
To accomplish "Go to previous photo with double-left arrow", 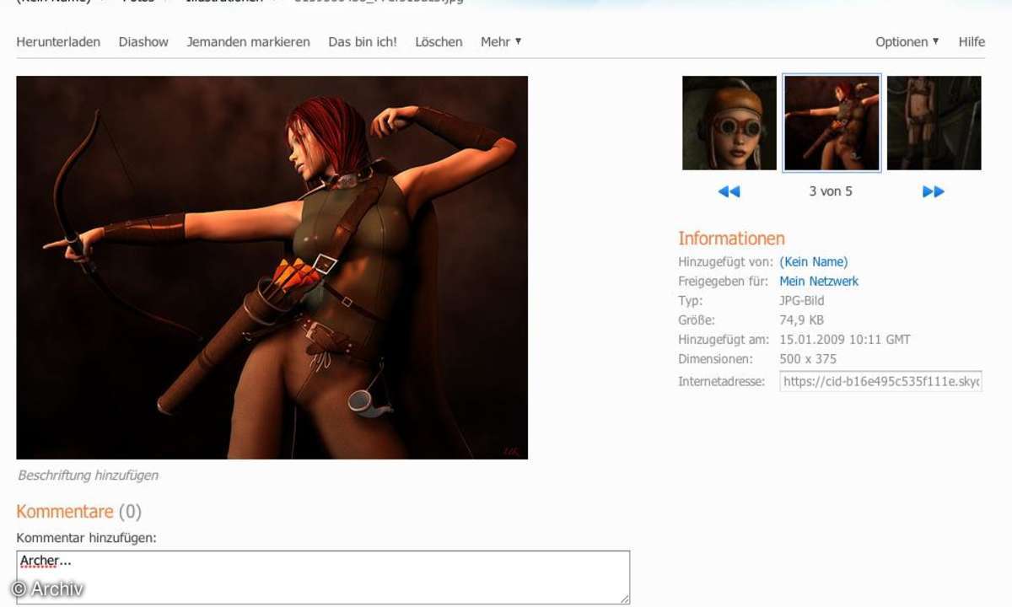I will pos(729,191).
